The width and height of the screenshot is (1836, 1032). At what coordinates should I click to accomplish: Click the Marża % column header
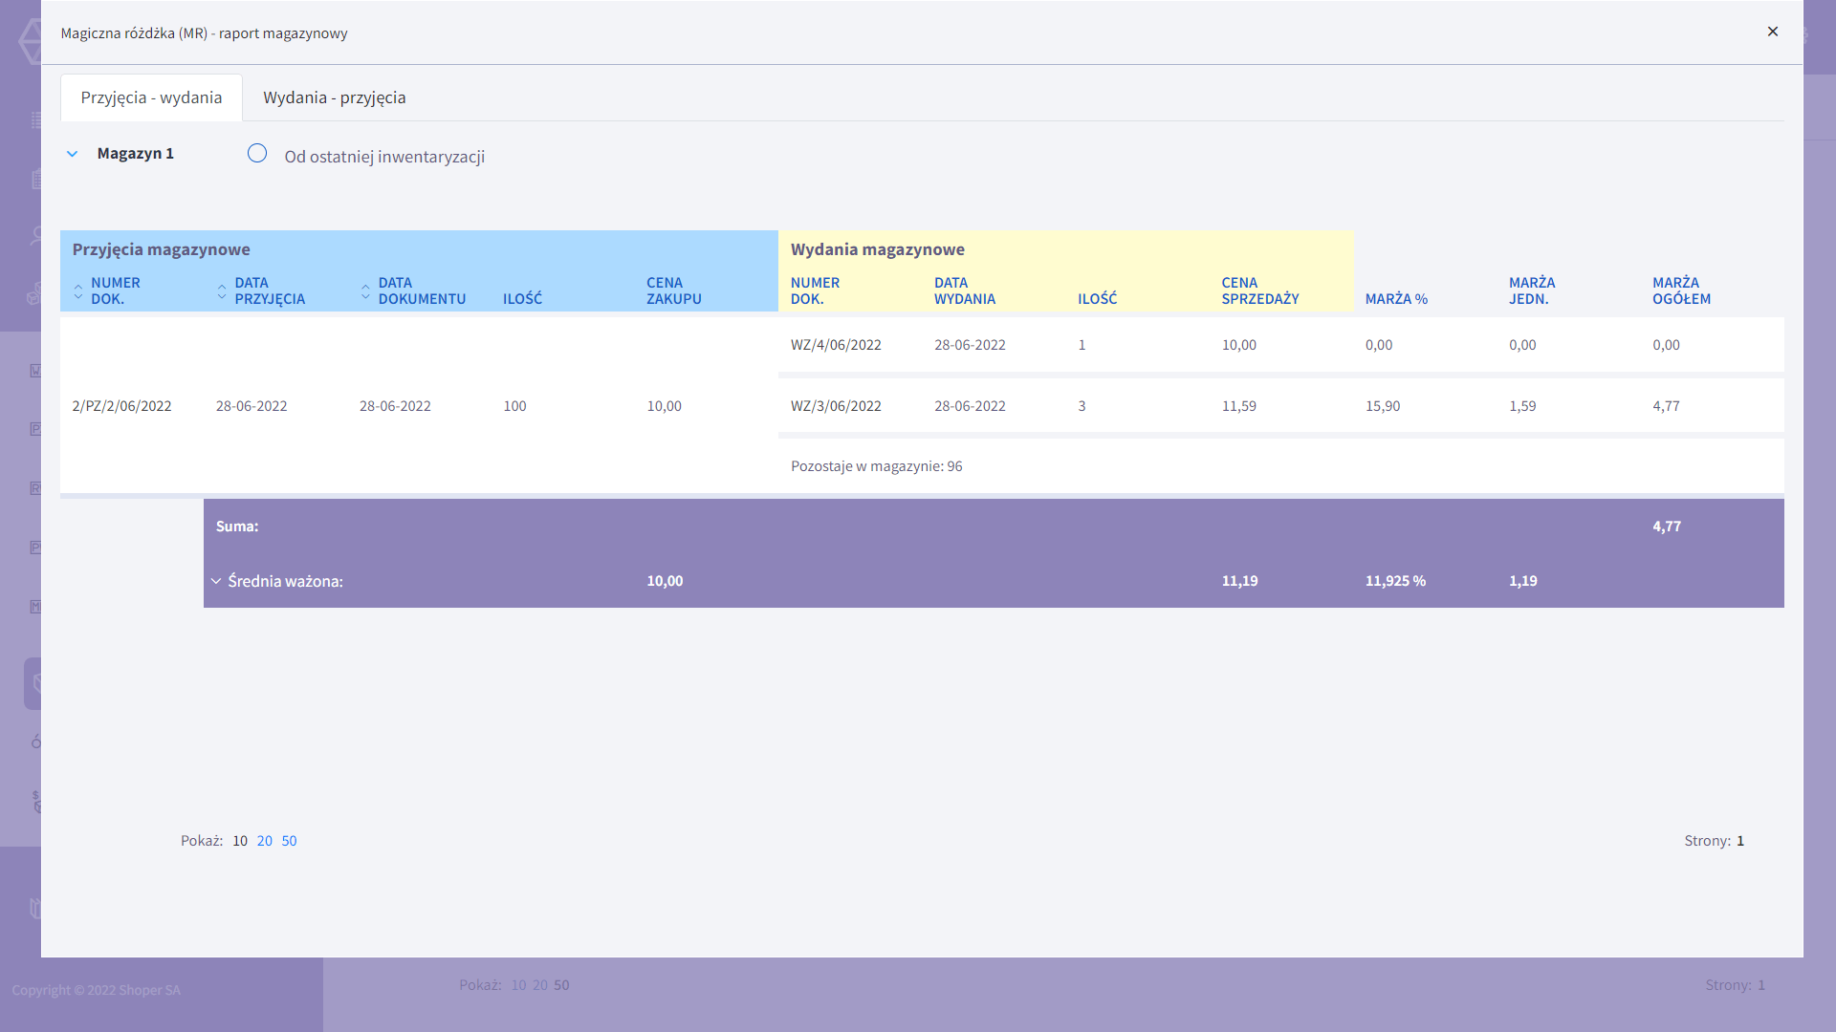pyautogui.click(x=1395, y=299)
